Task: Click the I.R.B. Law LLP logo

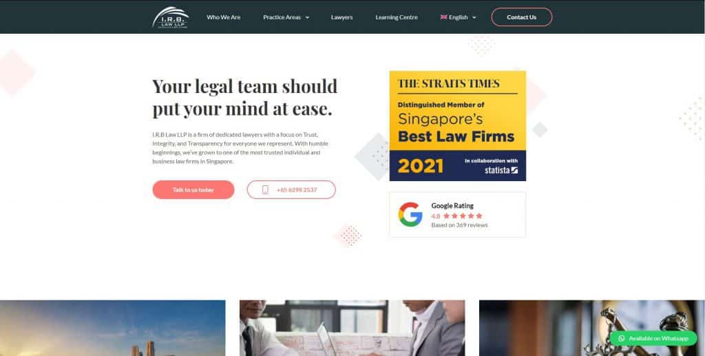Action: pyautogui.click(x=171, y=17)
